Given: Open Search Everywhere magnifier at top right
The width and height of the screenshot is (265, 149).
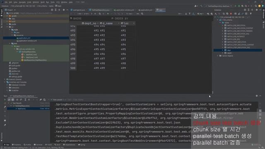Looking at the screenshot, I should [x=256, y=6].
